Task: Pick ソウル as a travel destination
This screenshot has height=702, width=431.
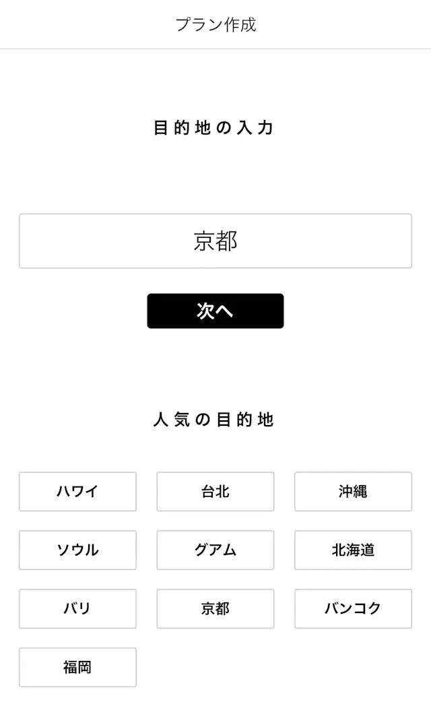Action: pos(77,550)
